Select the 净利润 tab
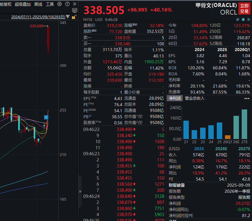 pos(175,98)
